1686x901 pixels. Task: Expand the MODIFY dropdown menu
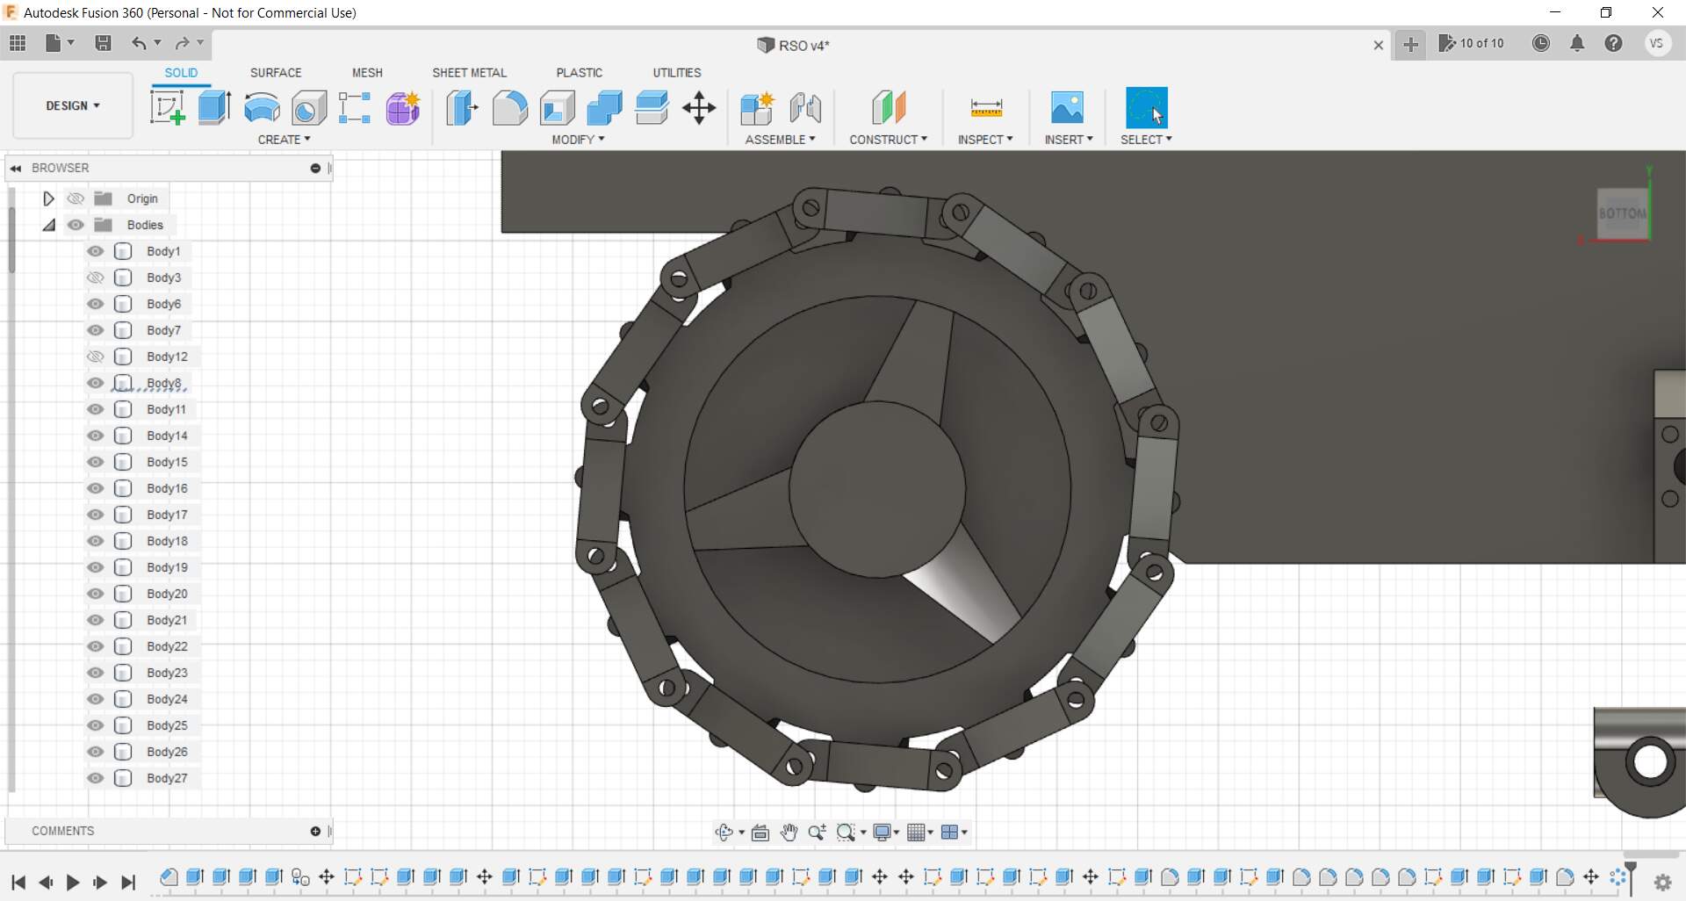tap(578, 140)
